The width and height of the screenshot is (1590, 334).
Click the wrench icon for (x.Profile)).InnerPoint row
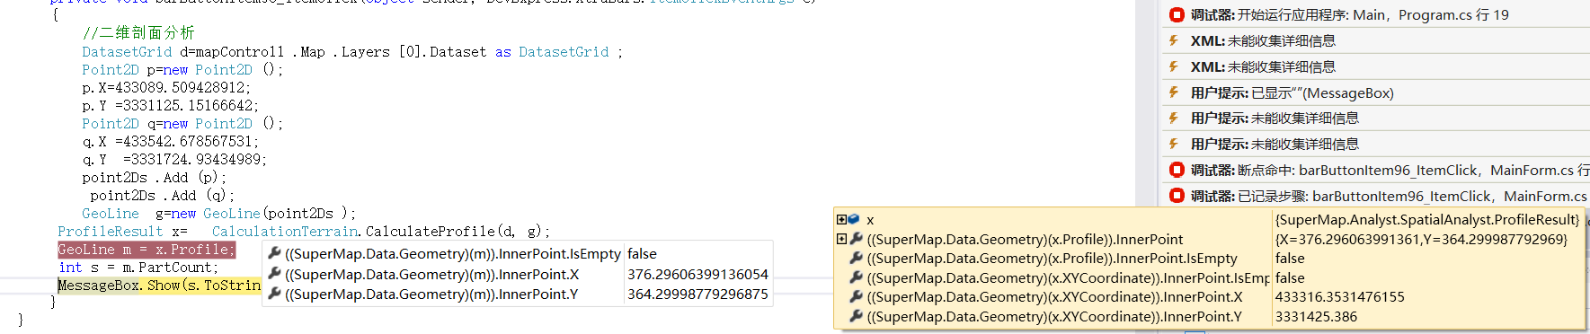857,239
